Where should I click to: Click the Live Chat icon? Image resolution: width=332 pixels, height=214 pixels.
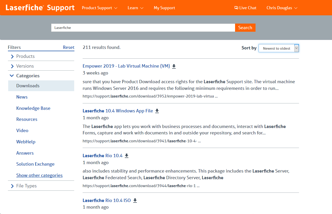point(236,8)
